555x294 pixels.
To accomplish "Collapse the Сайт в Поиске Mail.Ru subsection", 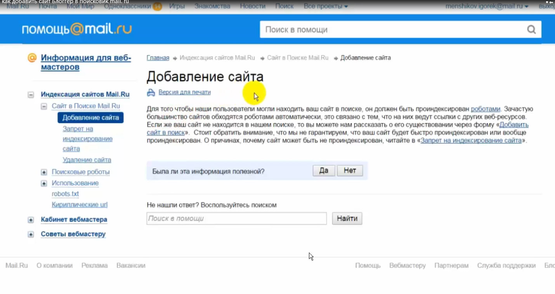I will (x=44, y=106).
